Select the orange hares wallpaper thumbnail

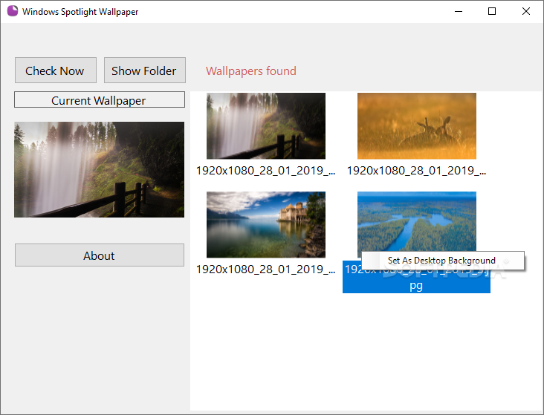[x=417, y=126]
